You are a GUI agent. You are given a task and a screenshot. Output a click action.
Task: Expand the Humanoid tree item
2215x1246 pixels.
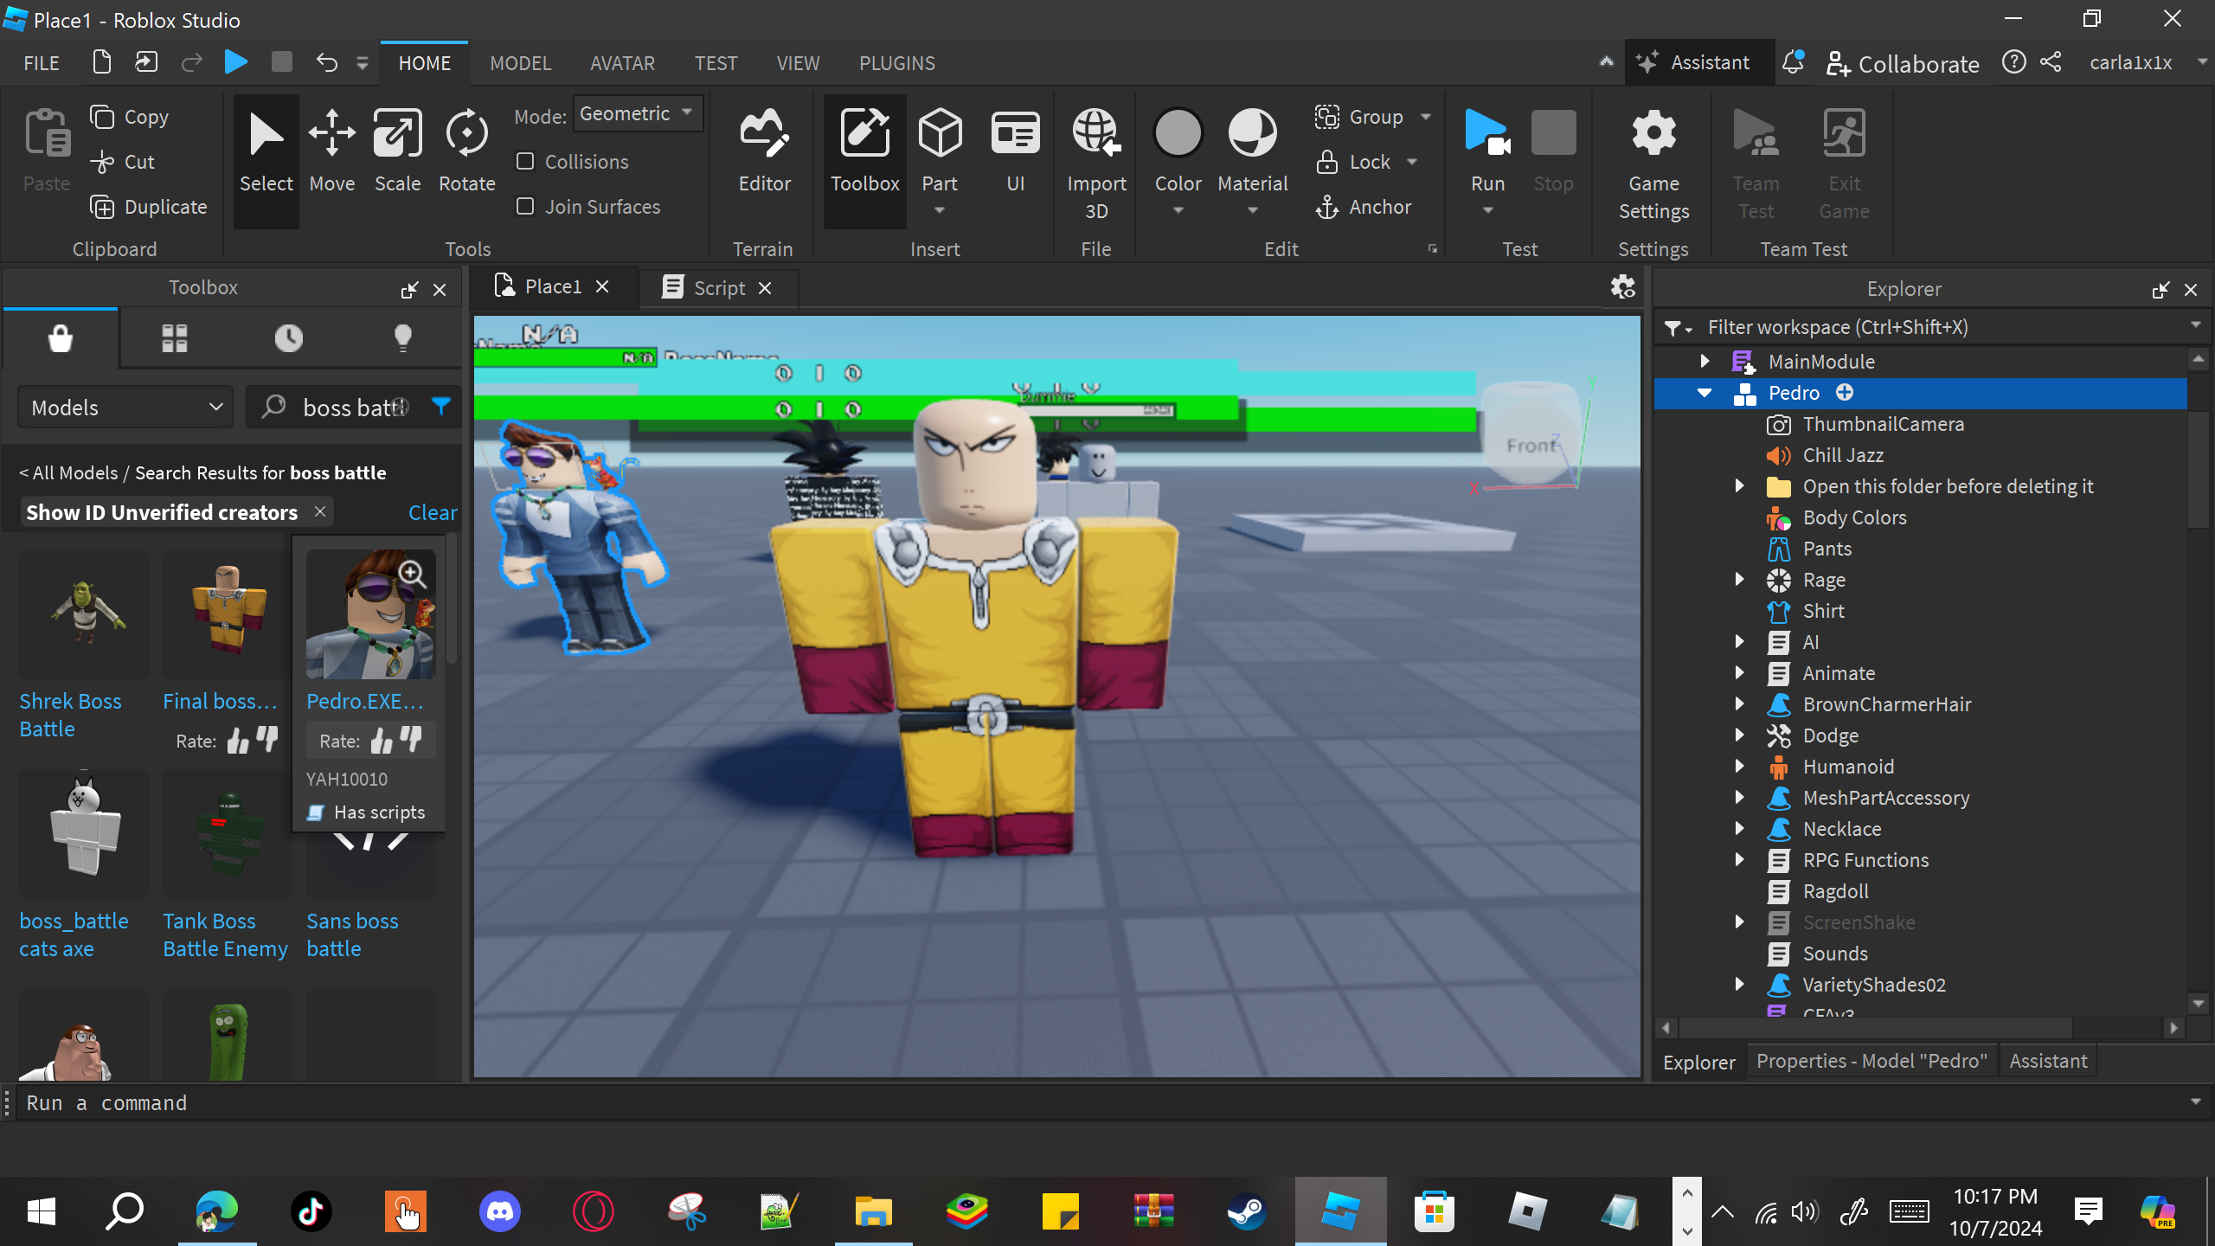[1739, 767]
